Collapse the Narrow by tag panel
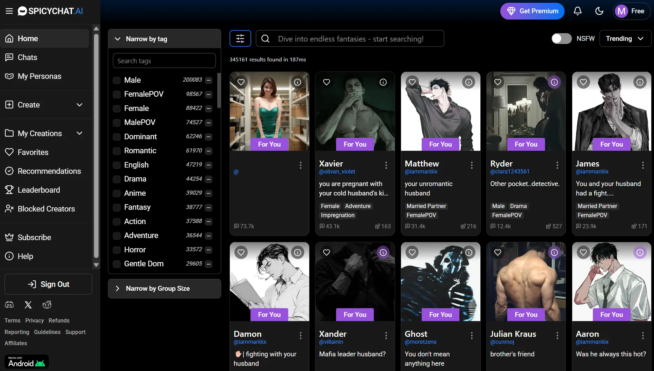The image size is (654, 371). 165,39
